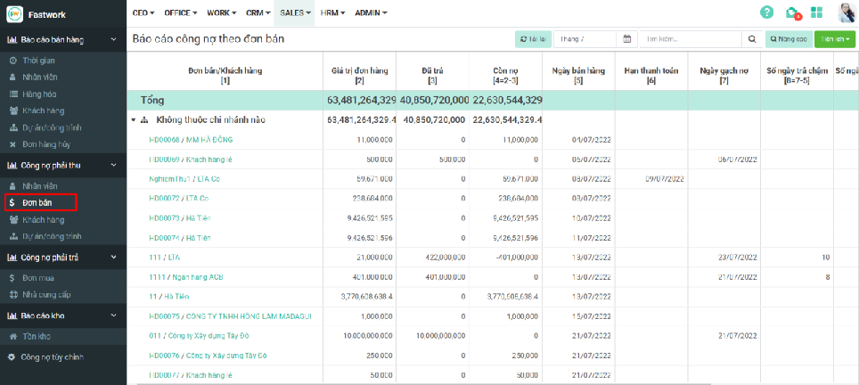Click the Tìm kiếm search input field
The image size is (859, 385).
click(x=689, y=39)
